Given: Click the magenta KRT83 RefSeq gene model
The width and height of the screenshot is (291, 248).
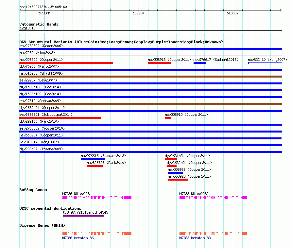Looking at the screenshot, I should click(x=213, y=198).
